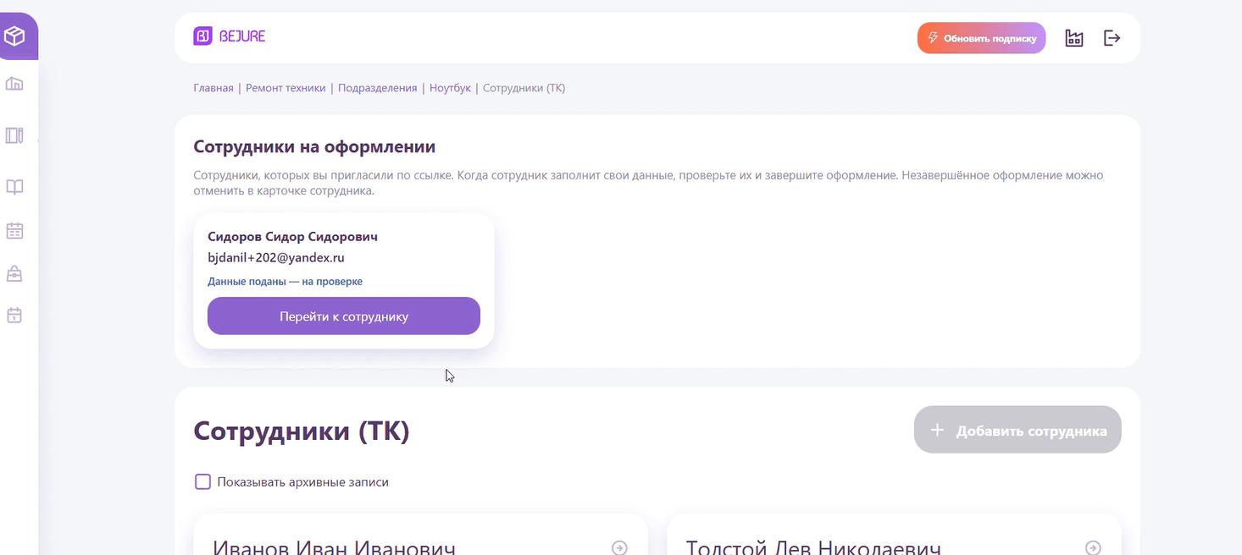1242x555 pixels.
Task: Open Подразделения breadcrumb
Action: click(x=378, y=88)
